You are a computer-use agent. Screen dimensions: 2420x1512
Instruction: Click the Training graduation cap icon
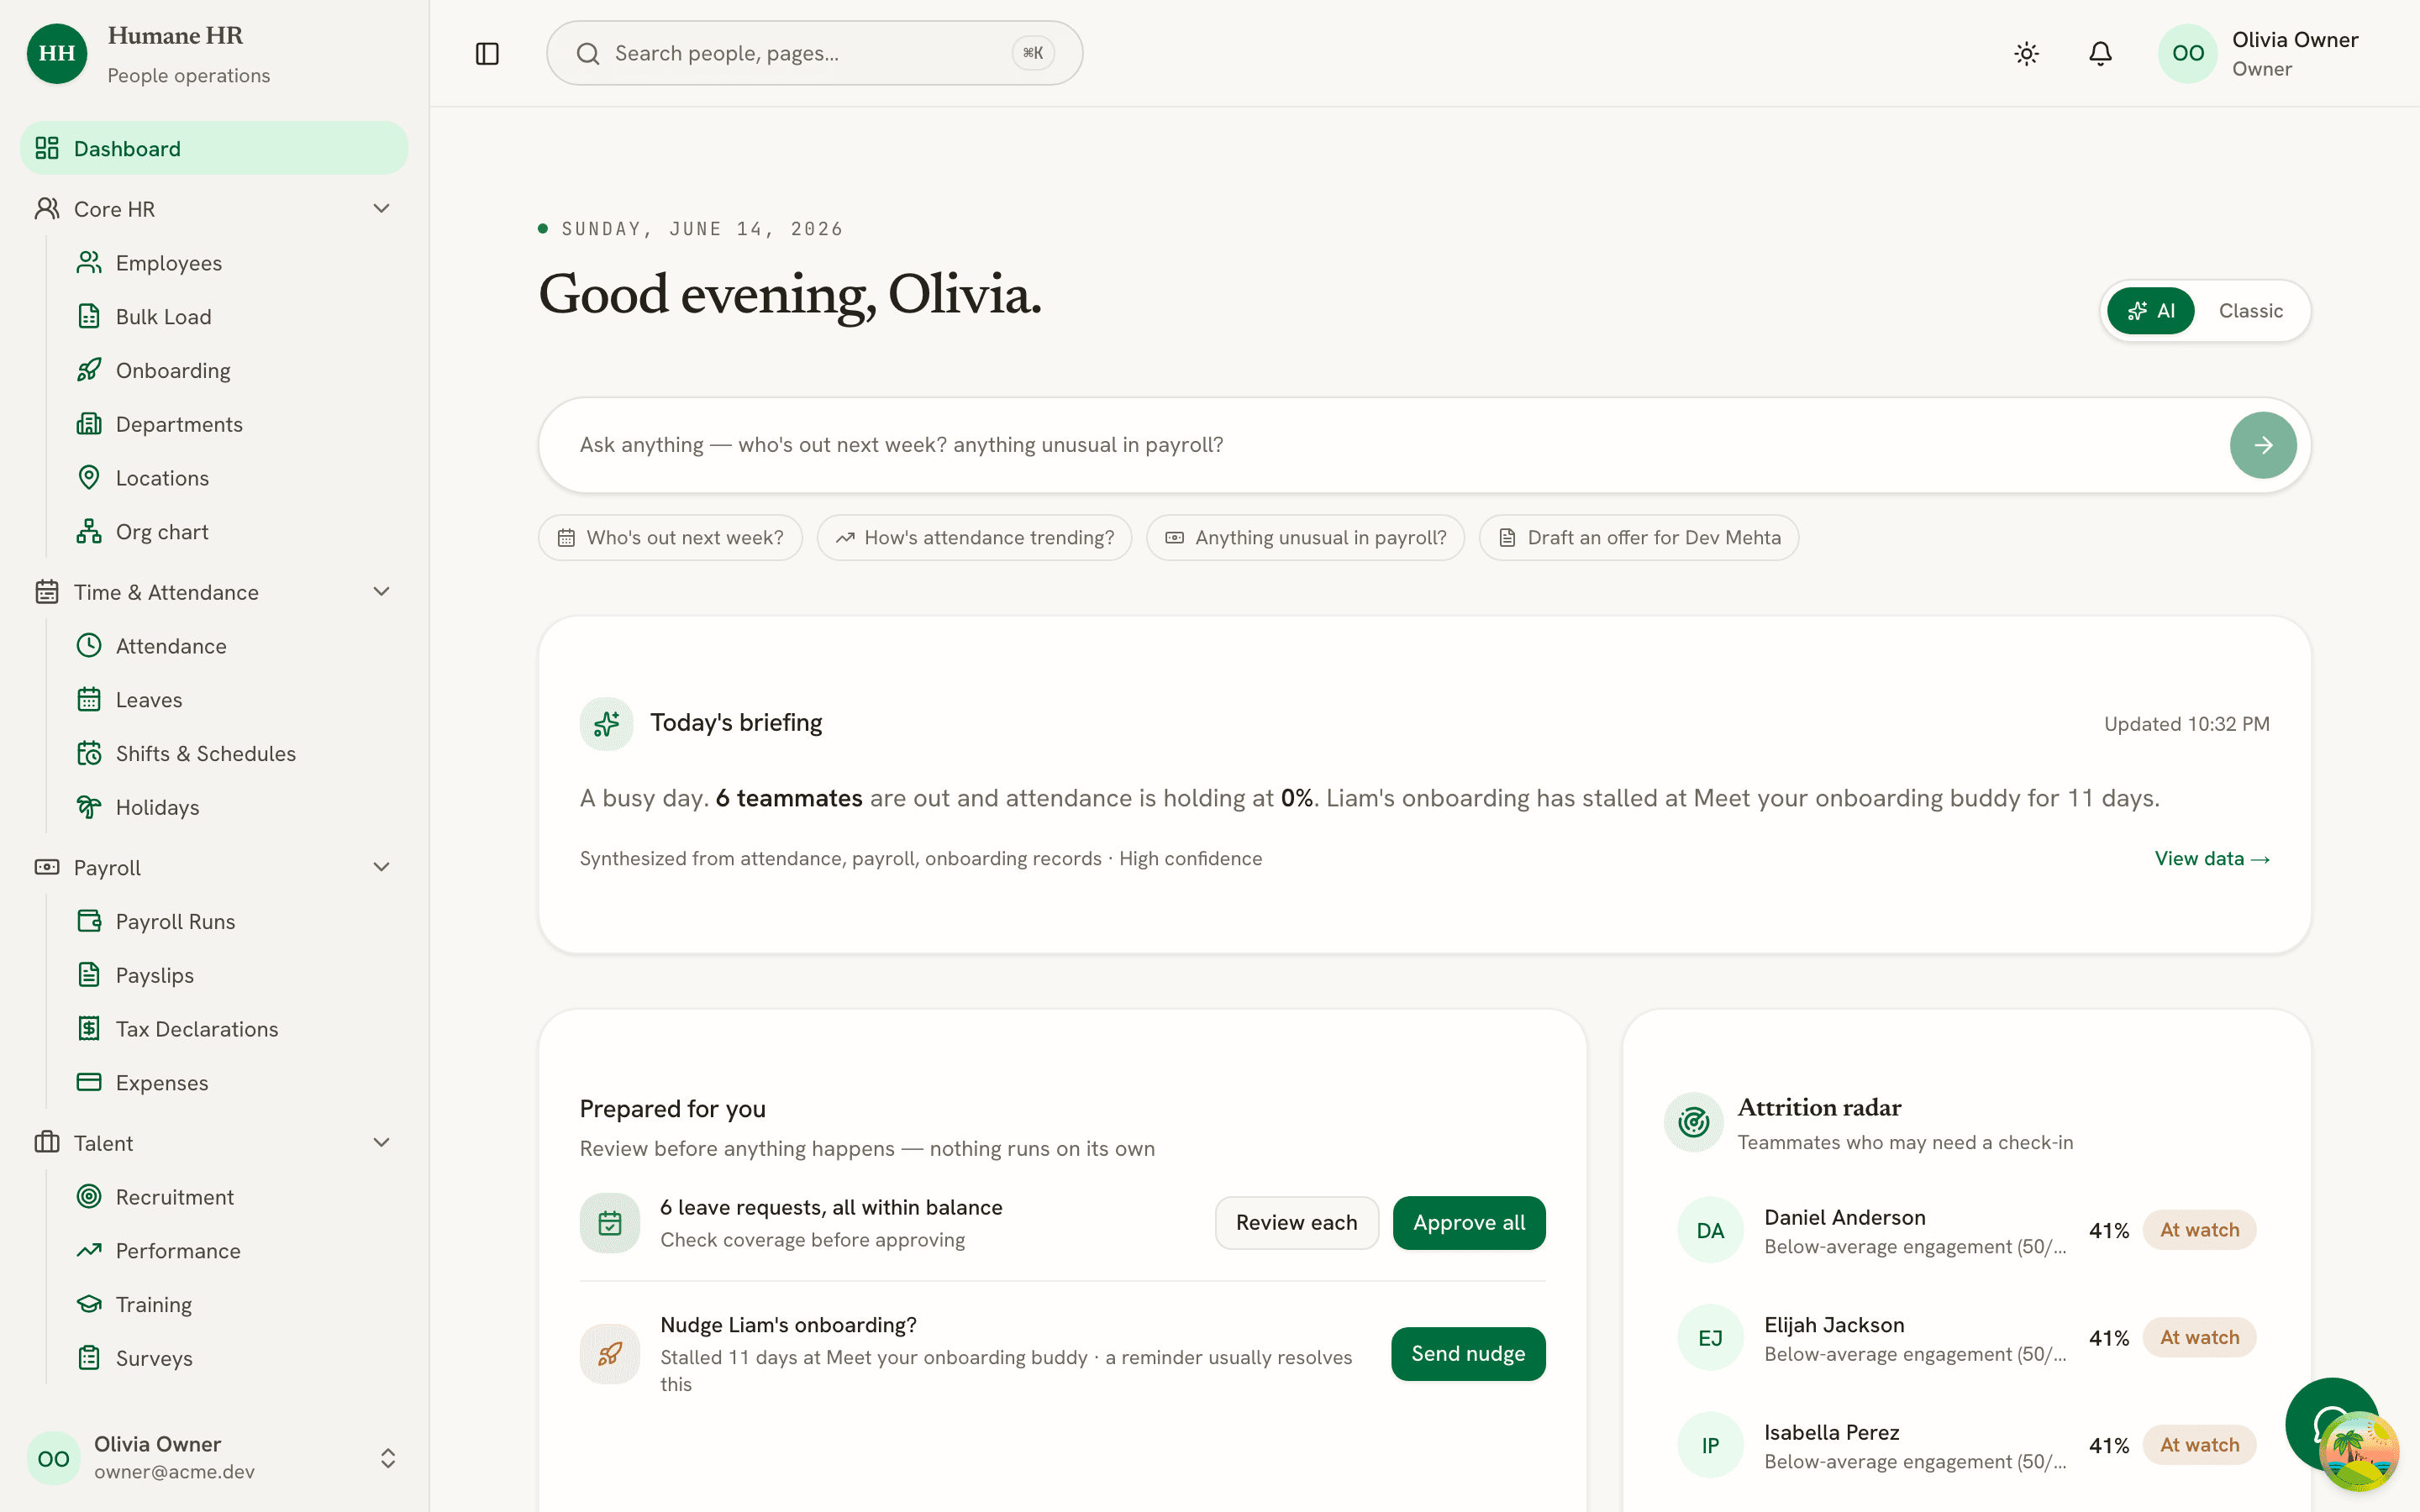(x=89, y=1304)
